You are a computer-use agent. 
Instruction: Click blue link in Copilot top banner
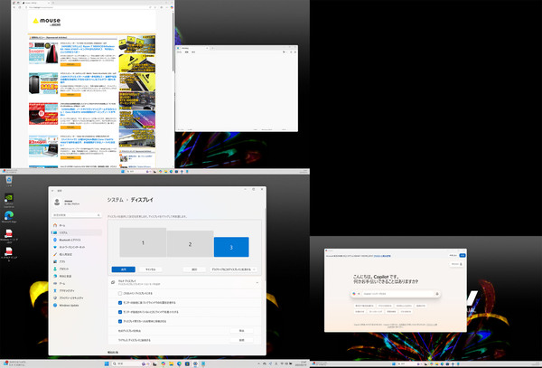[x=382, y=256]
